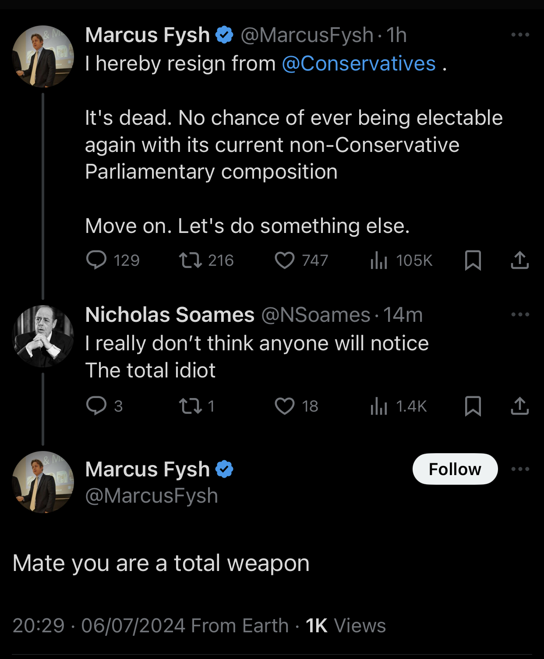Image resolution: width=544 pixels, height=659 pixels.
Task: Share Nicholas Soames's tweet
Action: pos(519,406)
